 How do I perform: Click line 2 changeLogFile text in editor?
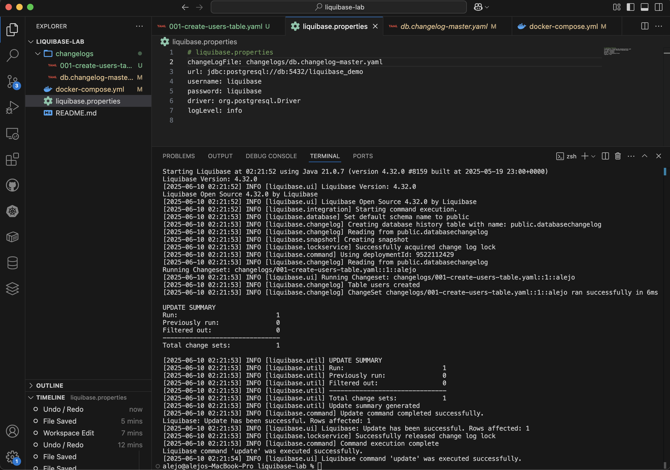285,62
